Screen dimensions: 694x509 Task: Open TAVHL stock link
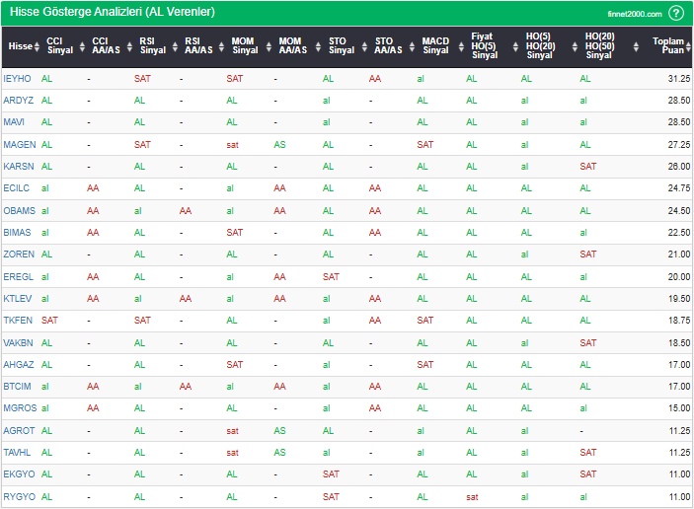(x=17, y=453)
